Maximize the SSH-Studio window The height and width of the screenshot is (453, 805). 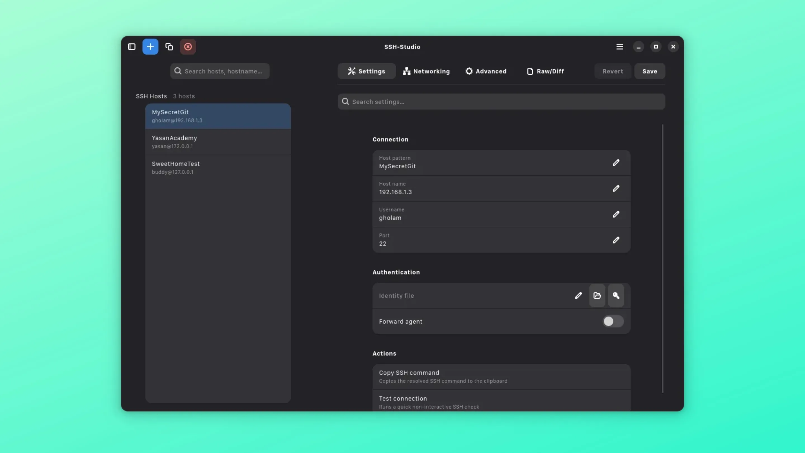click(x=656, y=47)
